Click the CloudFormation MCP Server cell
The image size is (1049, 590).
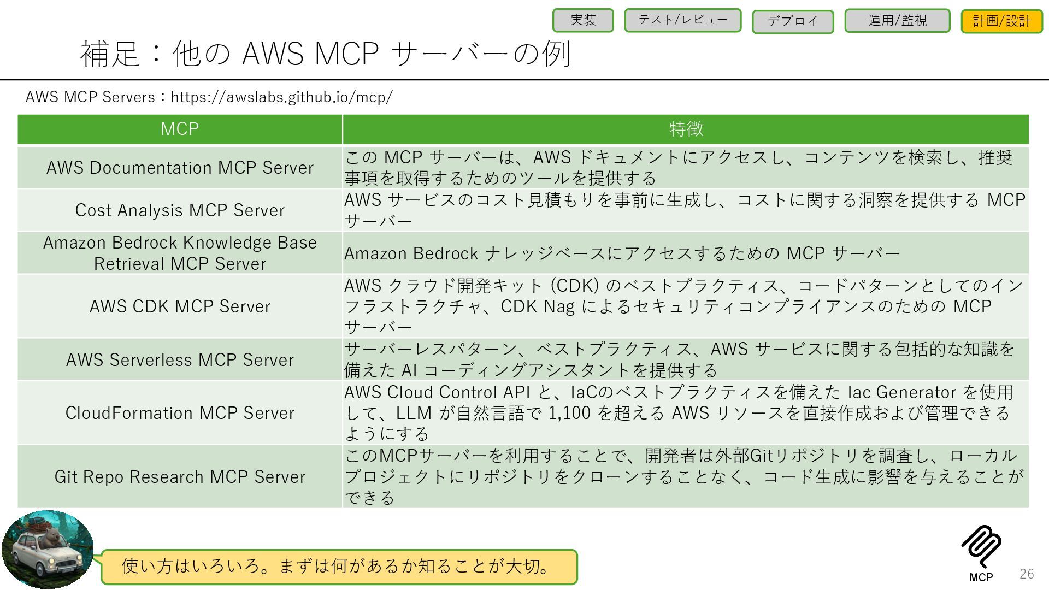[x=180, y=412]
